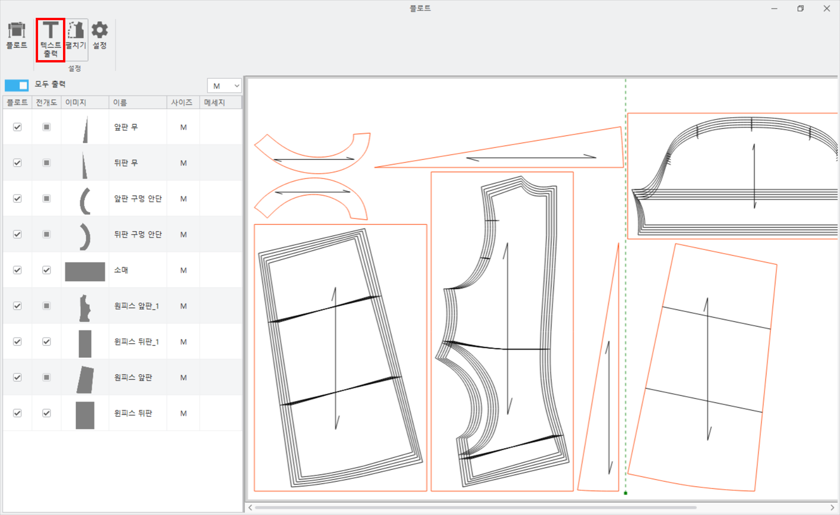Uncheck 전개도 checkbox for 소매
The height and width of the screenshot is (515, 840).
click(x=47, y=270)
